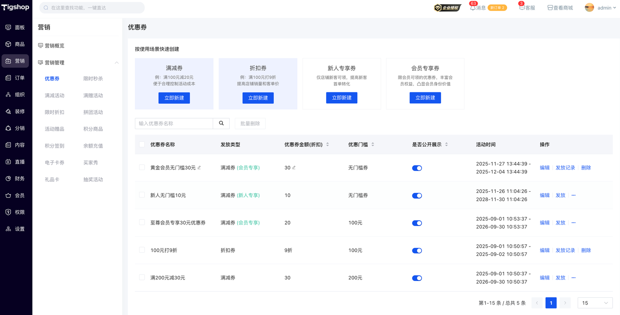Click the coupon name search input
This screenshot has height=315, width=620.
coord(174,124)
